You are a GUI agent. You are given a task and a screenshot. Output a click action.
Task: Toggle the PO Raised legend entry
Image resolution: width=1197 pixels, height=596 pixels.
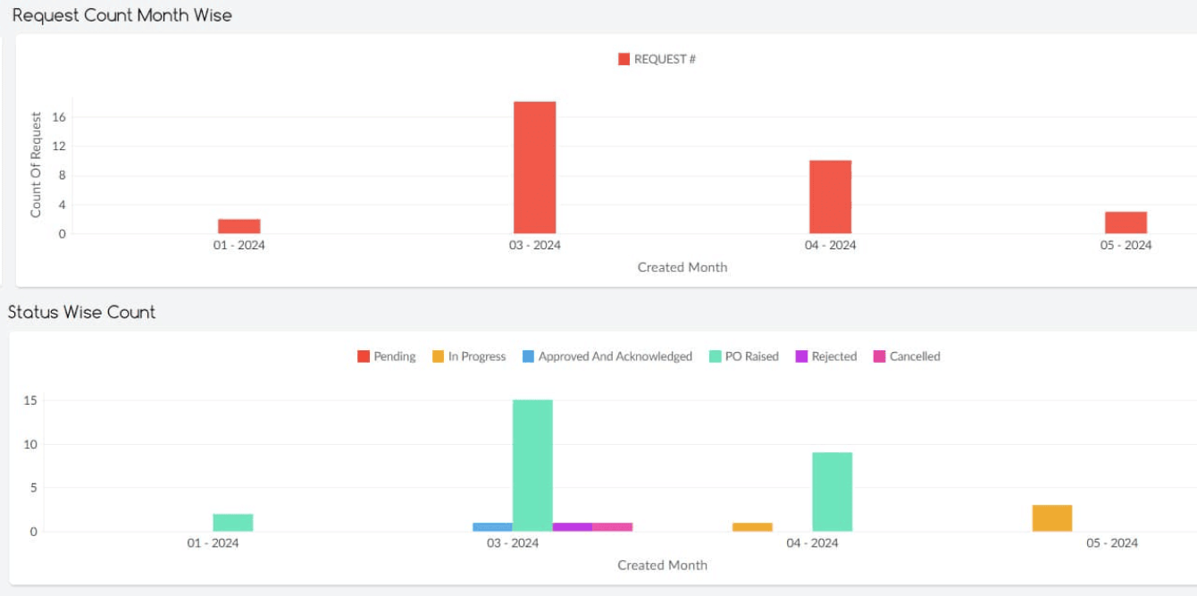point(744,357)
